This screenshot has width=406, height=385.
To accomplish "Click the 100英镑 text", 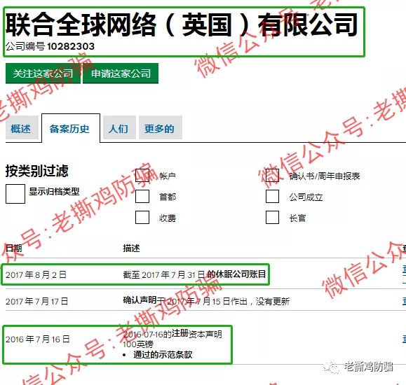I will click(x=138, y=344).
